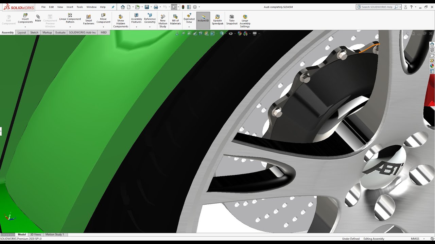Screen dimensions: 435x244
Task: Open the 3D Views bottom tab
Action: [35, 235]
